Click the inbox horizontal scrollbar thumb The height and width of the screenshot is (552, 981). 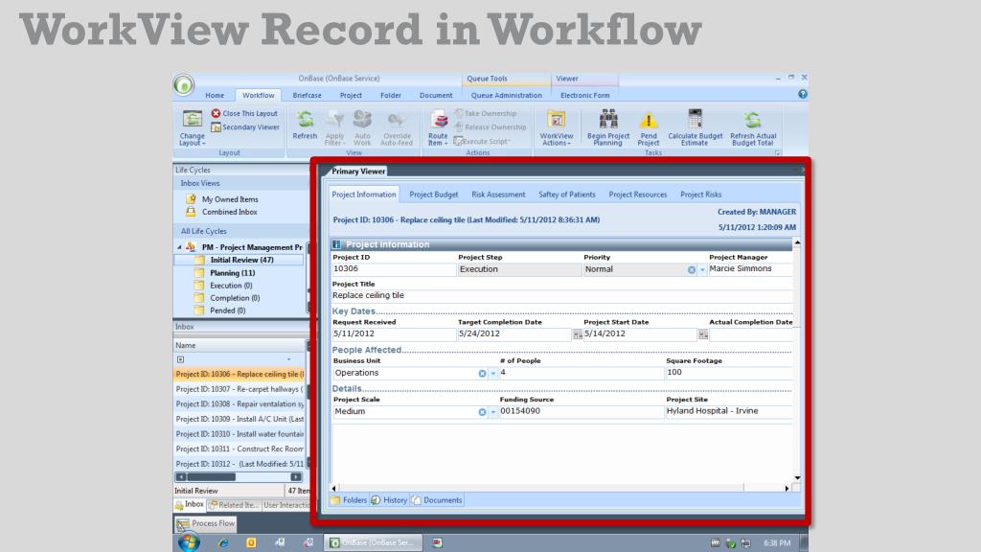[x=211, y=477]
